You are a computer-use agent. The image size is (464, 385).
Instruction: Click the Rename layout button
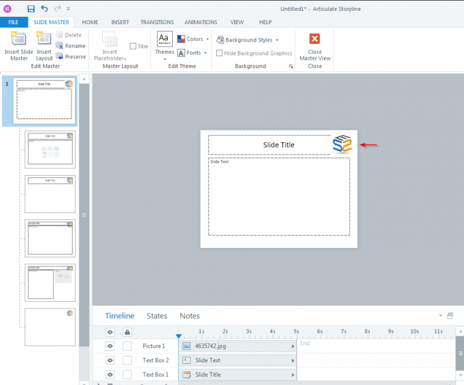(x=71, y=46)
